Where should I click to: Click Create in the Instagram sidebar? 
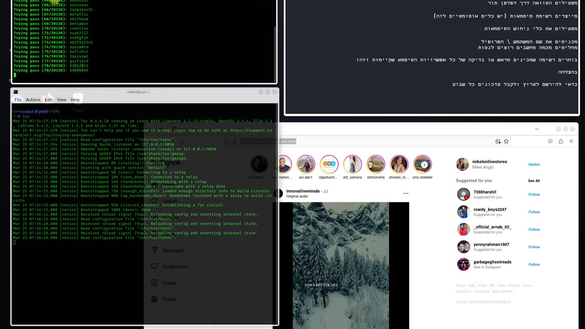[164, 283]
